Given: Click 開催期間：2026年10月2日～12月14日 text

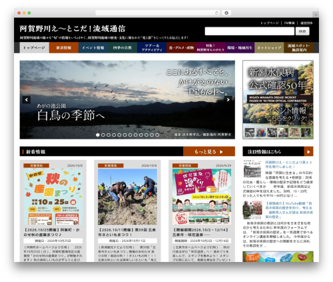Looking at the screenshot, I should pos(202,241).
